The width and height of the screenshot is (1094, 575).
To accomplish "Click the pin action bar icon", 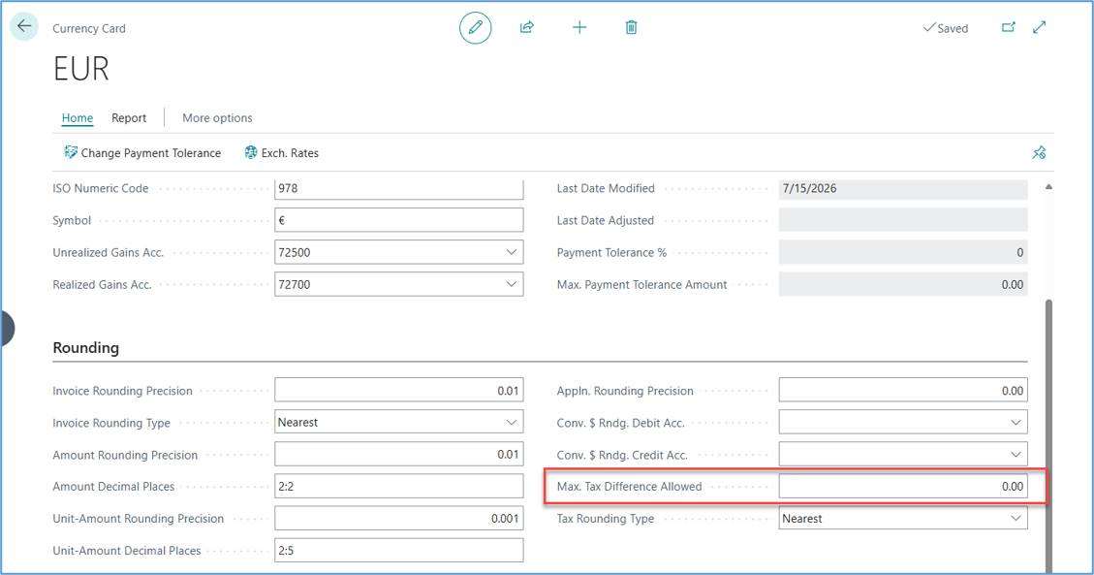I will click(1039, 152).
